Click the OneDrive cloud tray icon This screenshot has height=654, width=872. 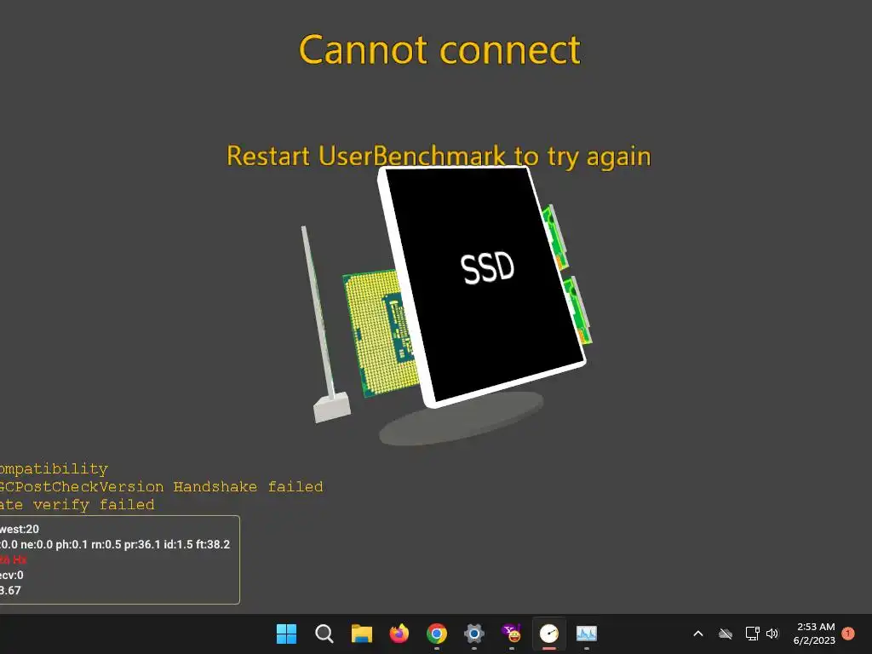click(x=726, y=634)
